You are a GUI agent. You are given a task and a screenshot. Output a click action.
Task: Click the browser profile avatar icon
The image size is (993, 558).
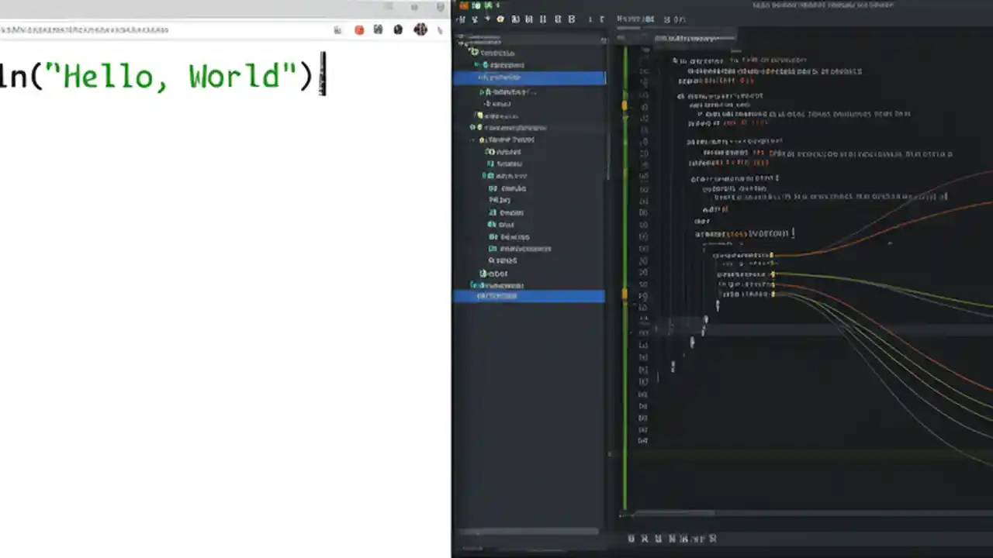coord(420,29)
